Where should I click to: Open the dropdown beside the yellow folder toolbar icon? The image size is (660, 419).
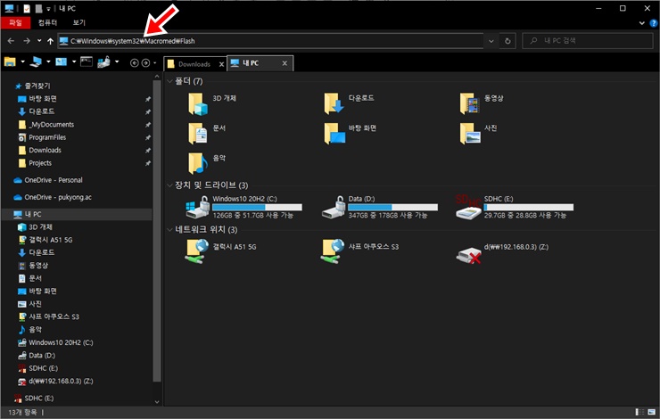coord(22,62)
